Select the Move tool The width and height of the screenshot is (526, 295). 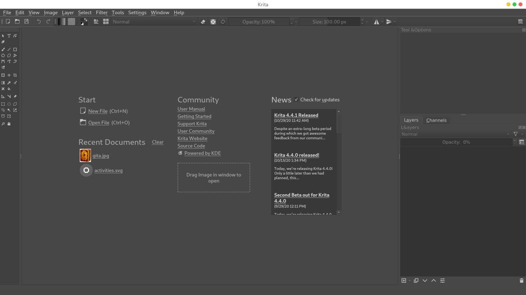click(x=9, y=75)
